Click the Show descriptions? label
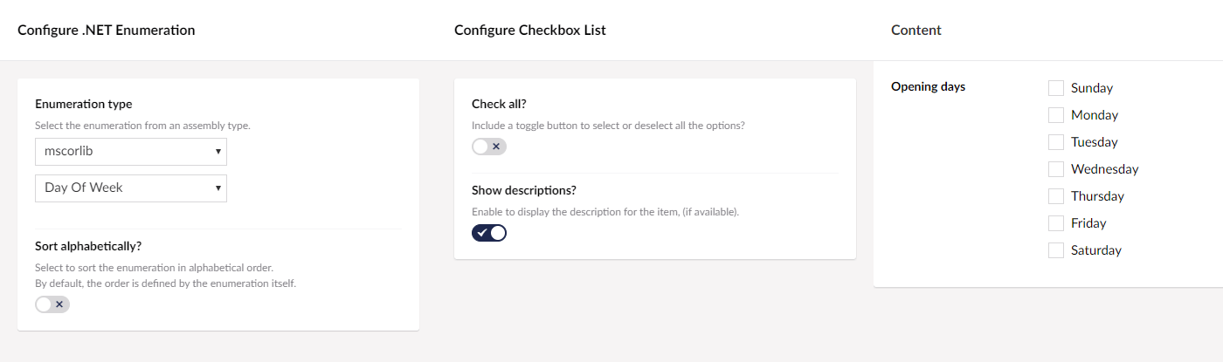This screenshot has width=1223, height=362. click(x=524, y=190)
